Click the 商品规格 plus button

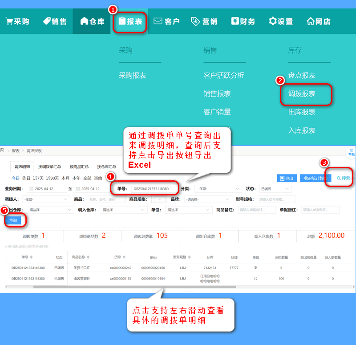click(160, 199)
